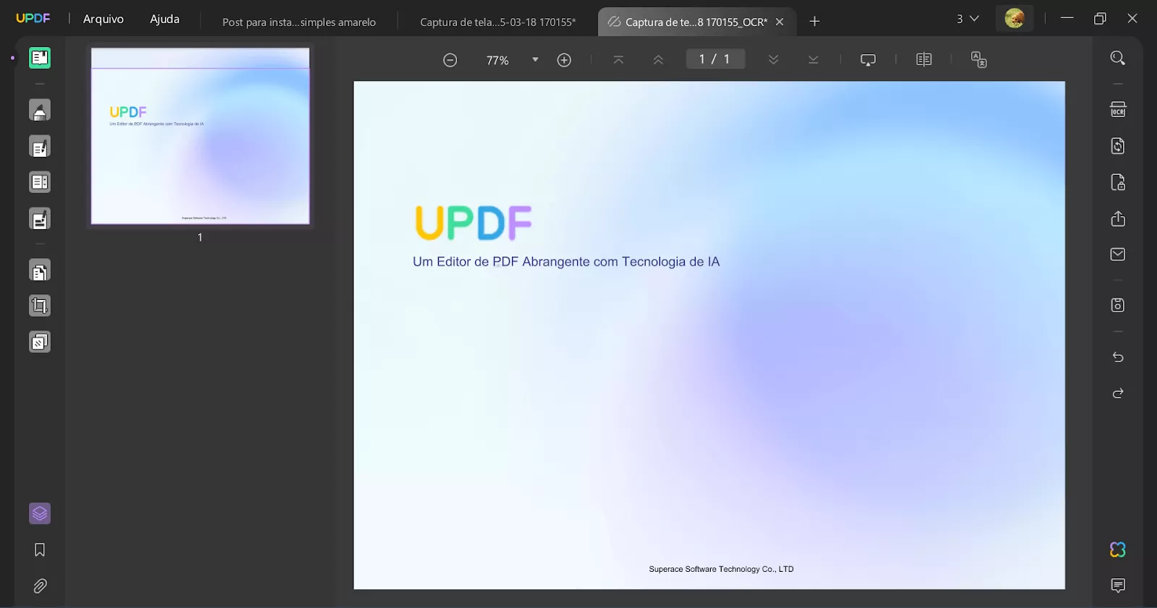
Task: Open the user profile avatar
Action: pyautogui.click(x=1015, y=19)
